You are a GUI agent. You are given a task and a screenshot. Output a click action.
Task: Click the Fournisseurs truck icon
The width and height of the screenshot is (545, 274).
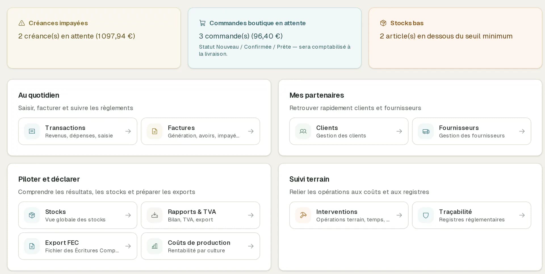coord(426,131)
